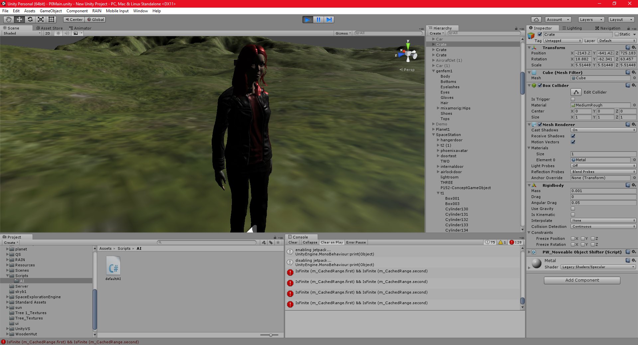
Task: Click the Pause button
Action: point(318,20)
